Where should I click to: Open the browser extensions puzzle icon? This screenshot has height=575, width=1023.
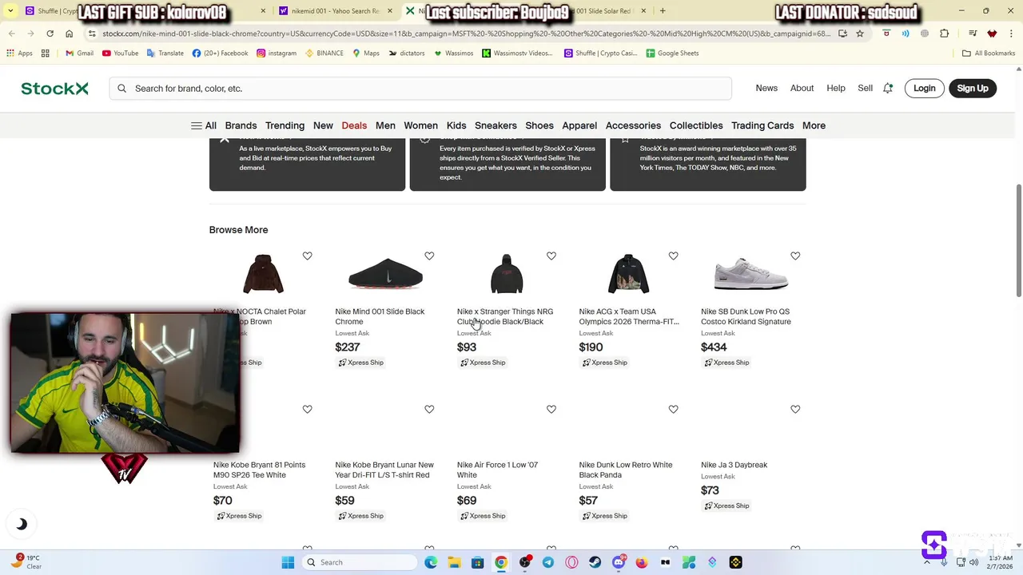945,34
